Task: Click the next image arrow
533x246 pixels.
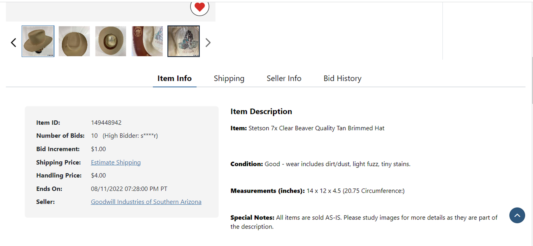Action: (x=208, y=43)
